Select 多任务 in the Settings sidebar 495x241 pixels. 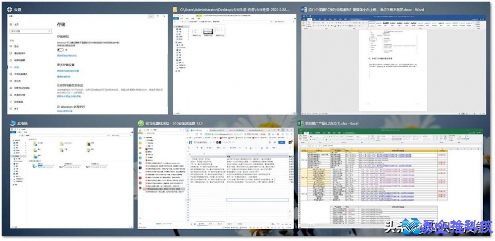point(17,80)
